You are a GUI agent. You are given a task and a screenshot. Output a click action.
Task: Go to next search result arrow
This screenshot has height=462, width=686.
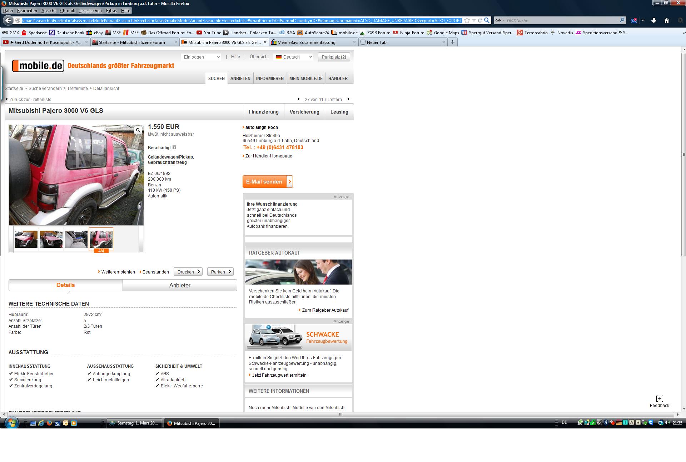click(x=348, y=99)
